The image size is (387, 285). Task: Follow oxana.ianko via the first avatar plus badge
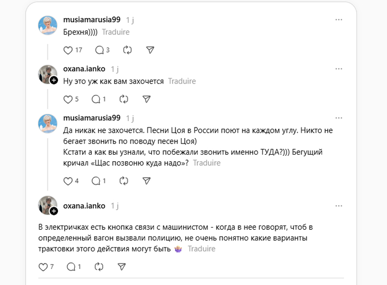coord(54,80)
